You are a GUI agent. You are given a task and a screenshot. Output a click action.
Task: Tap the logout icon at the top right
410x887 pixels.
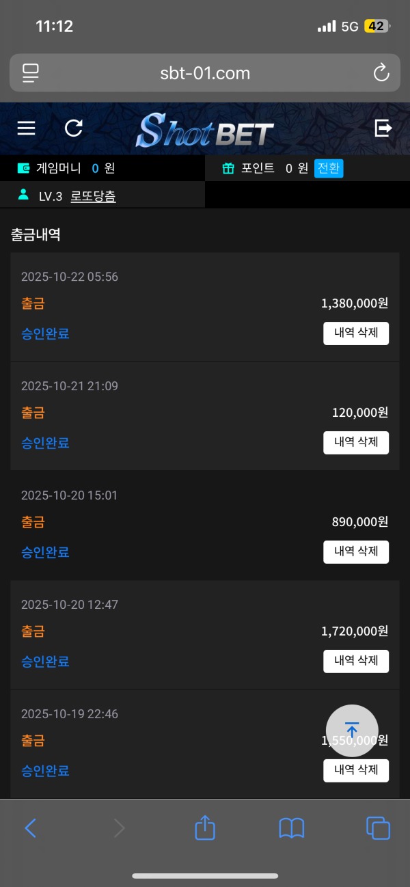383,128
